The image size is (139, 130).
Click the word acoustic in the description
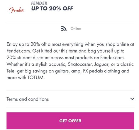57,64
